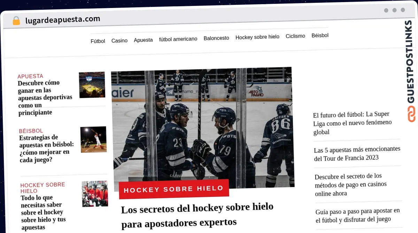The height and width of the screenshot is (233, 418).
Task: Open 'Las 5 apuestas más emocionantes del Tour'
Action: point(357,153)
